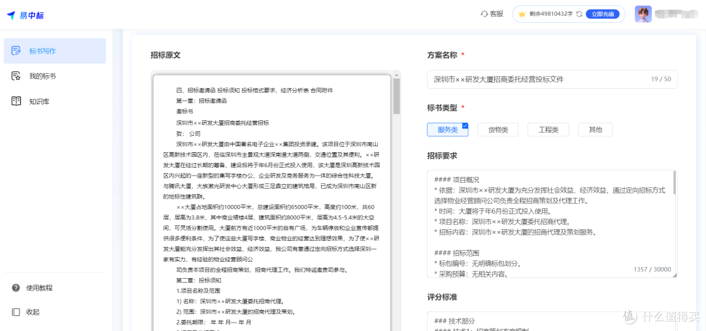The width and height of the screenshot is (706, 331).
Task: Collapse sidebar with 收起
Action: click(x=33, y=311)
